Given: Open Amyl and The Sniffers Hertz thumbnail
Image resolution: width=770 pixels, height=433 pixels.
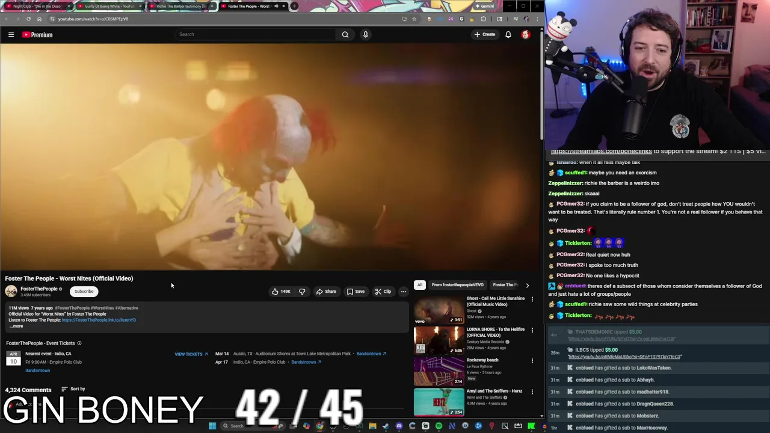Looking at the screenshot, I should click(439, 402).
